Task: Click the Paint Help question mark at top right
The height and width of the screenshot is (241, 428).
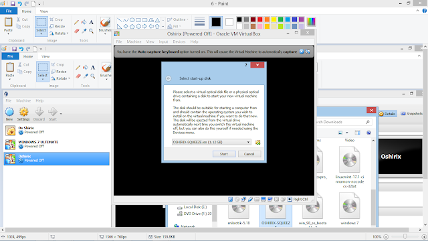Action: (x=425, y=11)
